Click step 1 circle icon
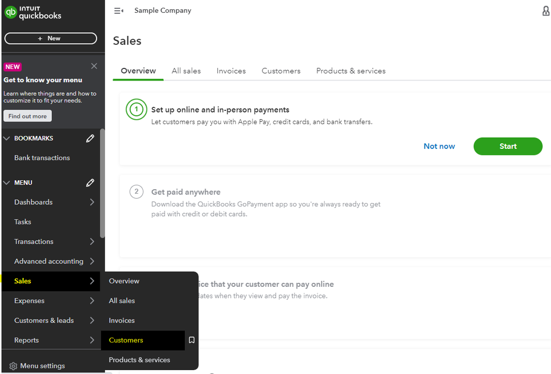 [136, 109]
